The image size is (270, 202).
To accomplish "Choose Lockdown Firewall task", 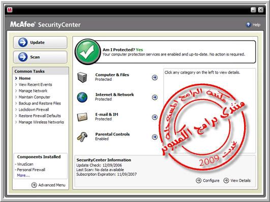I will point(34,110).
